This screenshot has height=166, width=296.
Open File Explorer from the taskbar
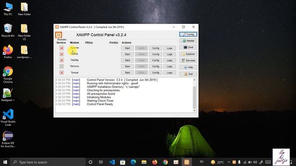click(x=144, y=162)
